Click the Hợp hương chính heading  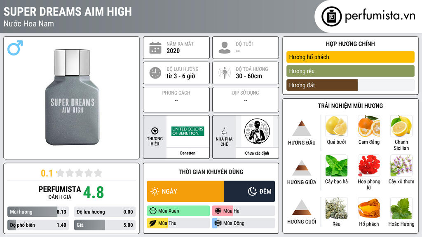pos(350,44)
